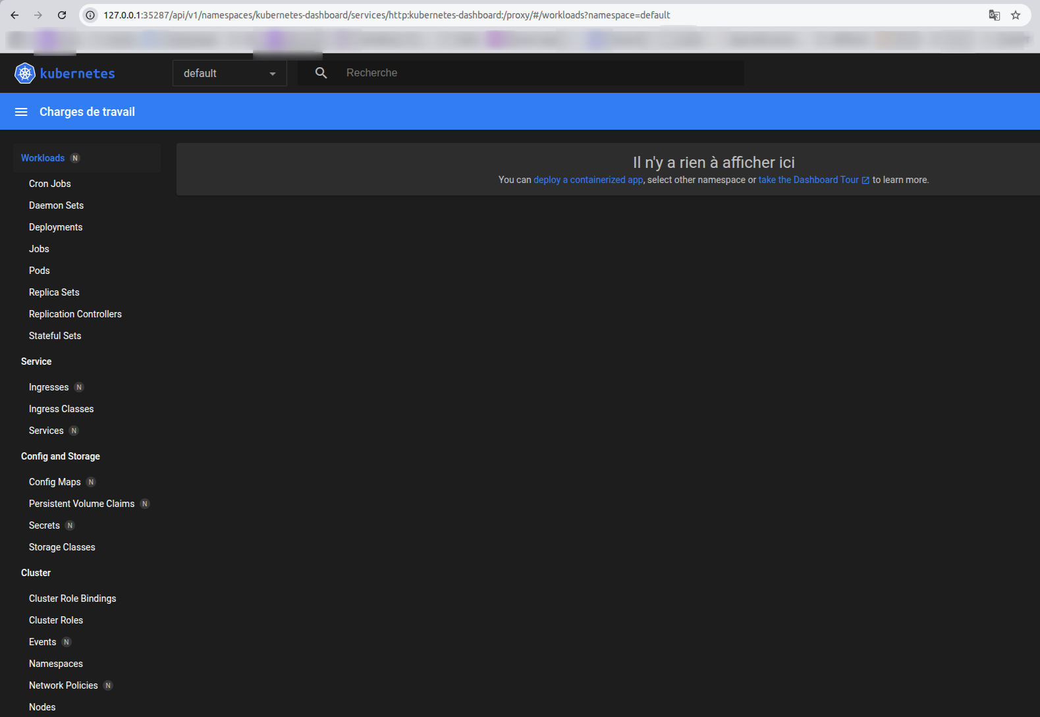Open Namespaces list
This screenshot has height=717, width=1040.
56,664
